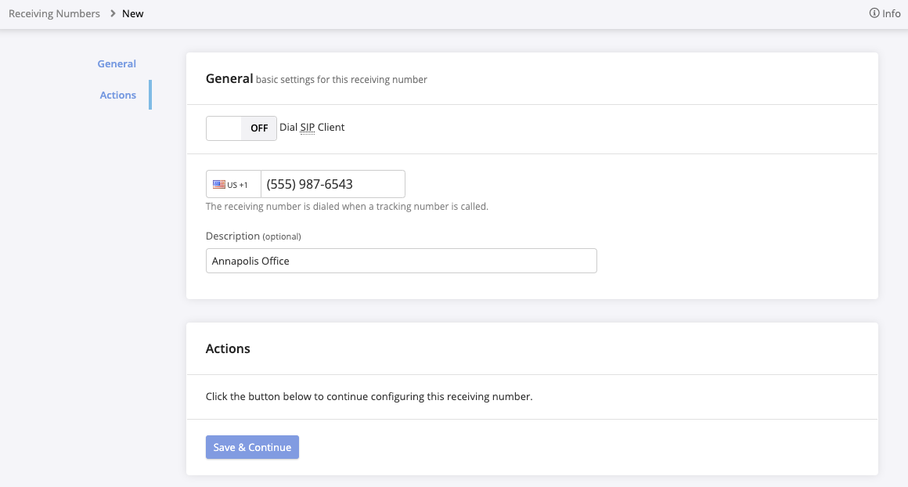The width and height of the screenshot is (908, 487).
Task: Open the US +1 country code dropdown
Action: [233, 185]
